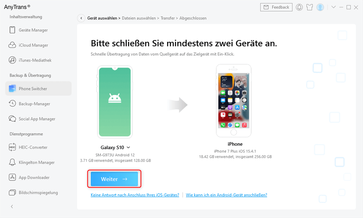363x218 pixels.
Task: Click the notification bell icon in title bar
Action: tap(299, 7)
